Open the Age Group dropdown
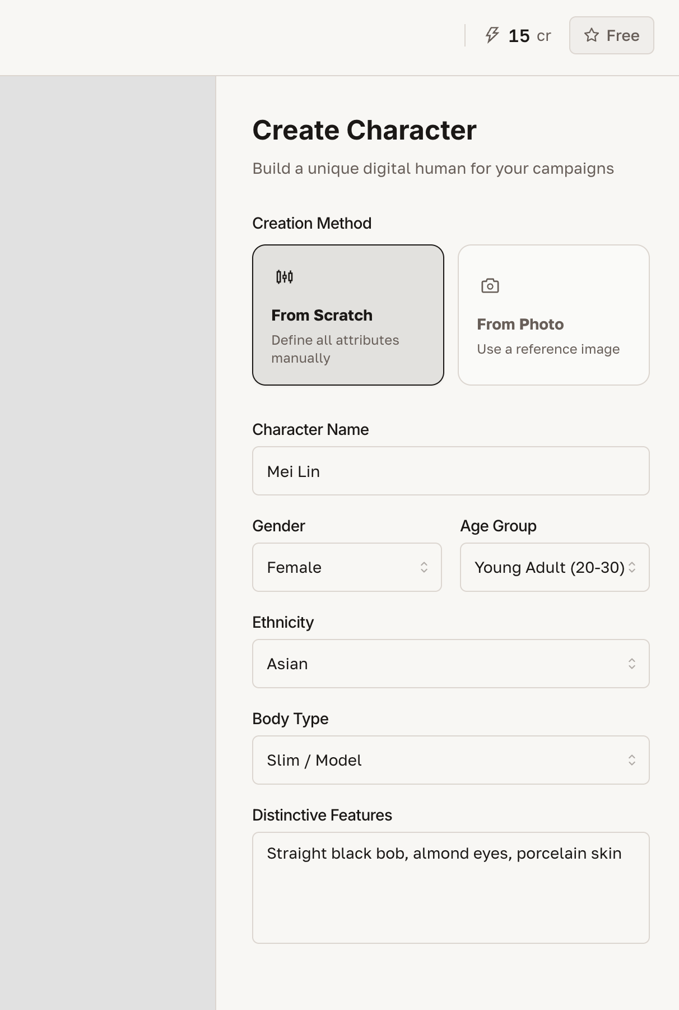 coord(554,567)
